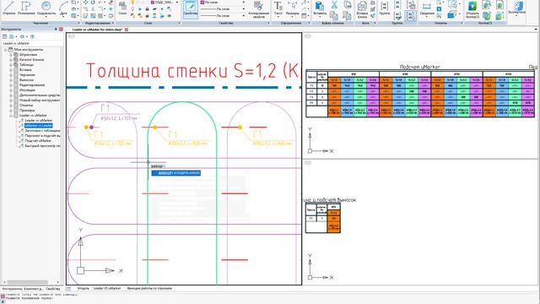Select the Отрезок line tool

click(x=9, y=8)
